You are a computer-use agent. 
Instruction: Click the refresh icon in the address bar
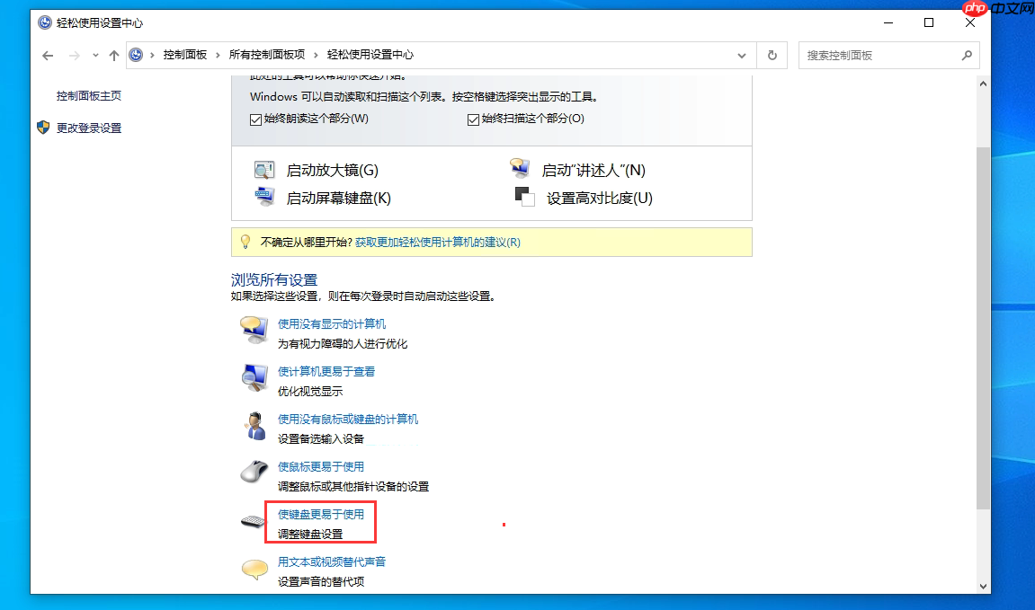(772, 55)
